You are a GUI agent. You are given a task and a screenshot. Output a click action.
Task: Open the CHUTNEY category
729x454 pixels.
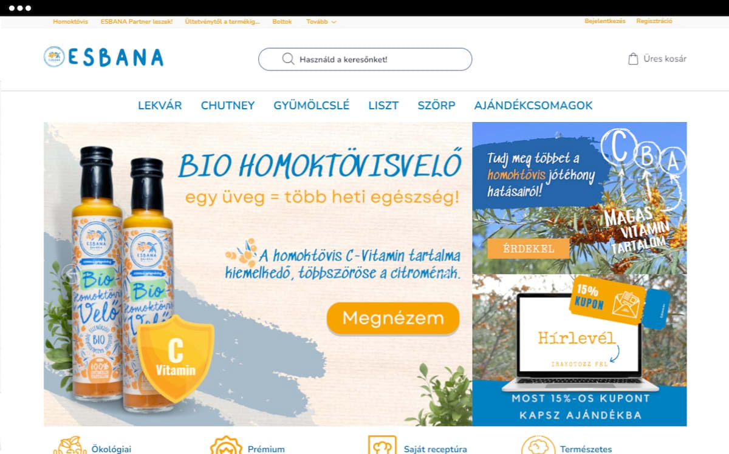(x=228, y=106)
